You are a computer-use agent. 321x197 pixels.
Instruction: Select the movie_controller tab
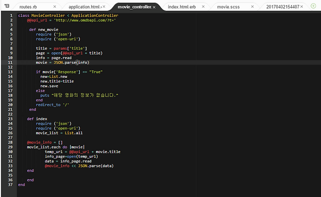coord(135,7)
